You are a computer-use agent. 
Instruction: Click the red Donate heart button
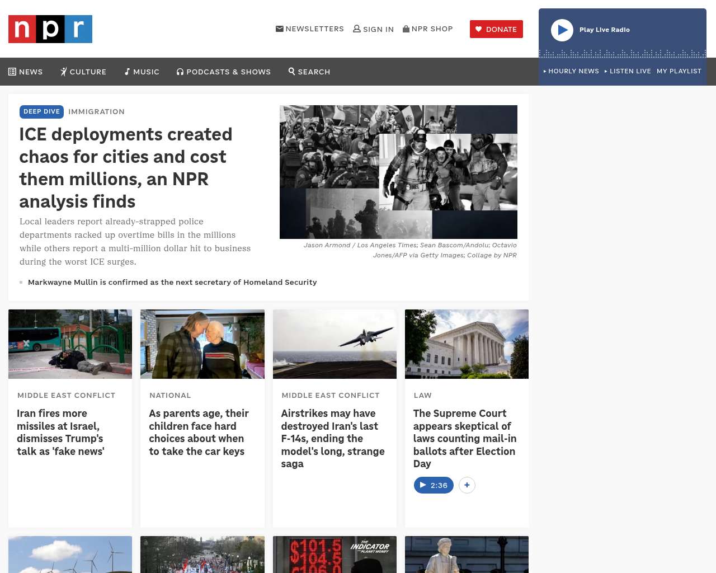tap(496, 29)
